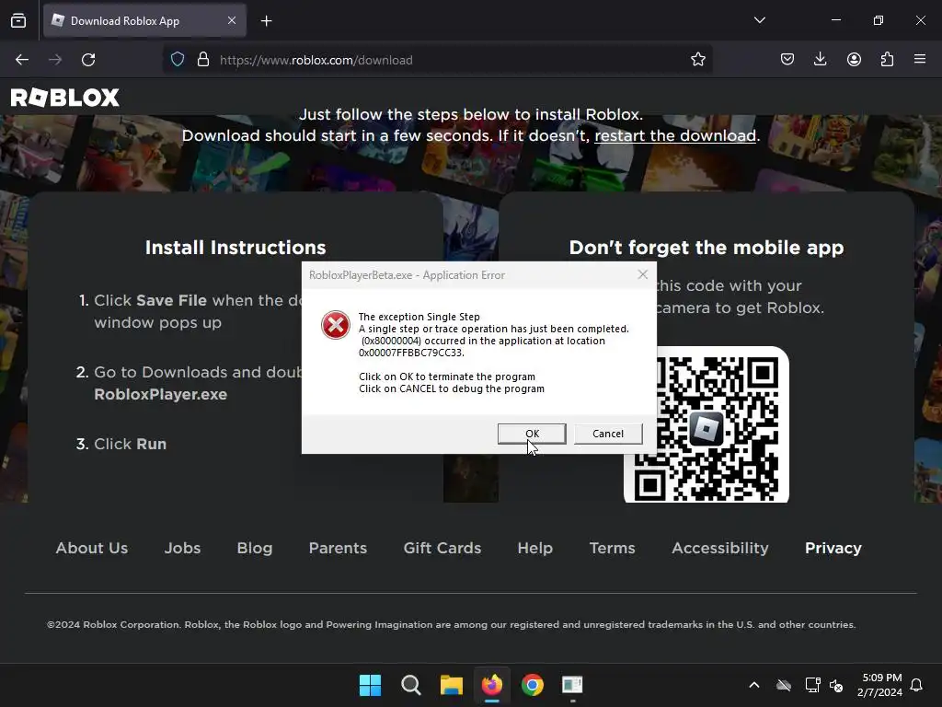
Task: Open Blog footer link
Action: point(255,549)
